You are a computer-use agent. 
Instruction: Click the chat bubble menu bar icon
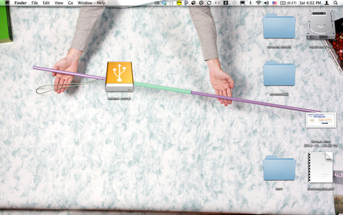(186, 3)
